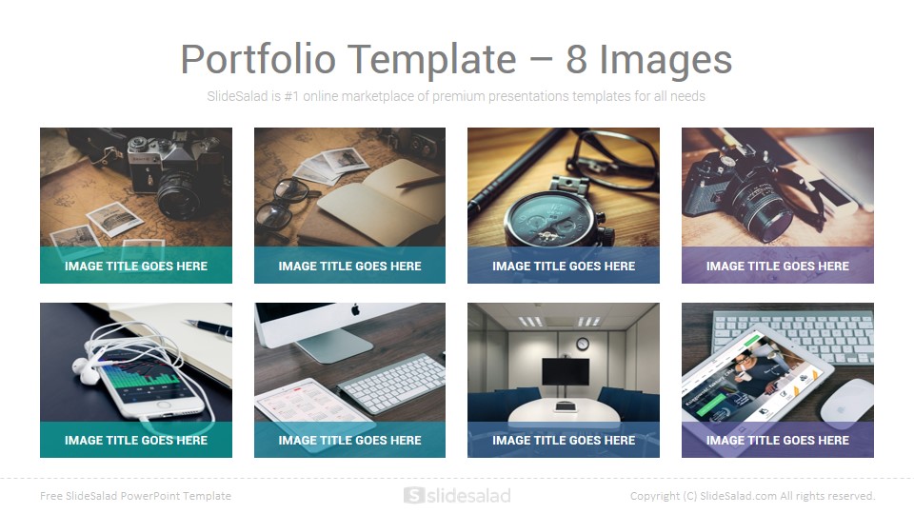Click the blue title bar under wristwatch image
Viewport: 914px width, 514px height.
564,266
